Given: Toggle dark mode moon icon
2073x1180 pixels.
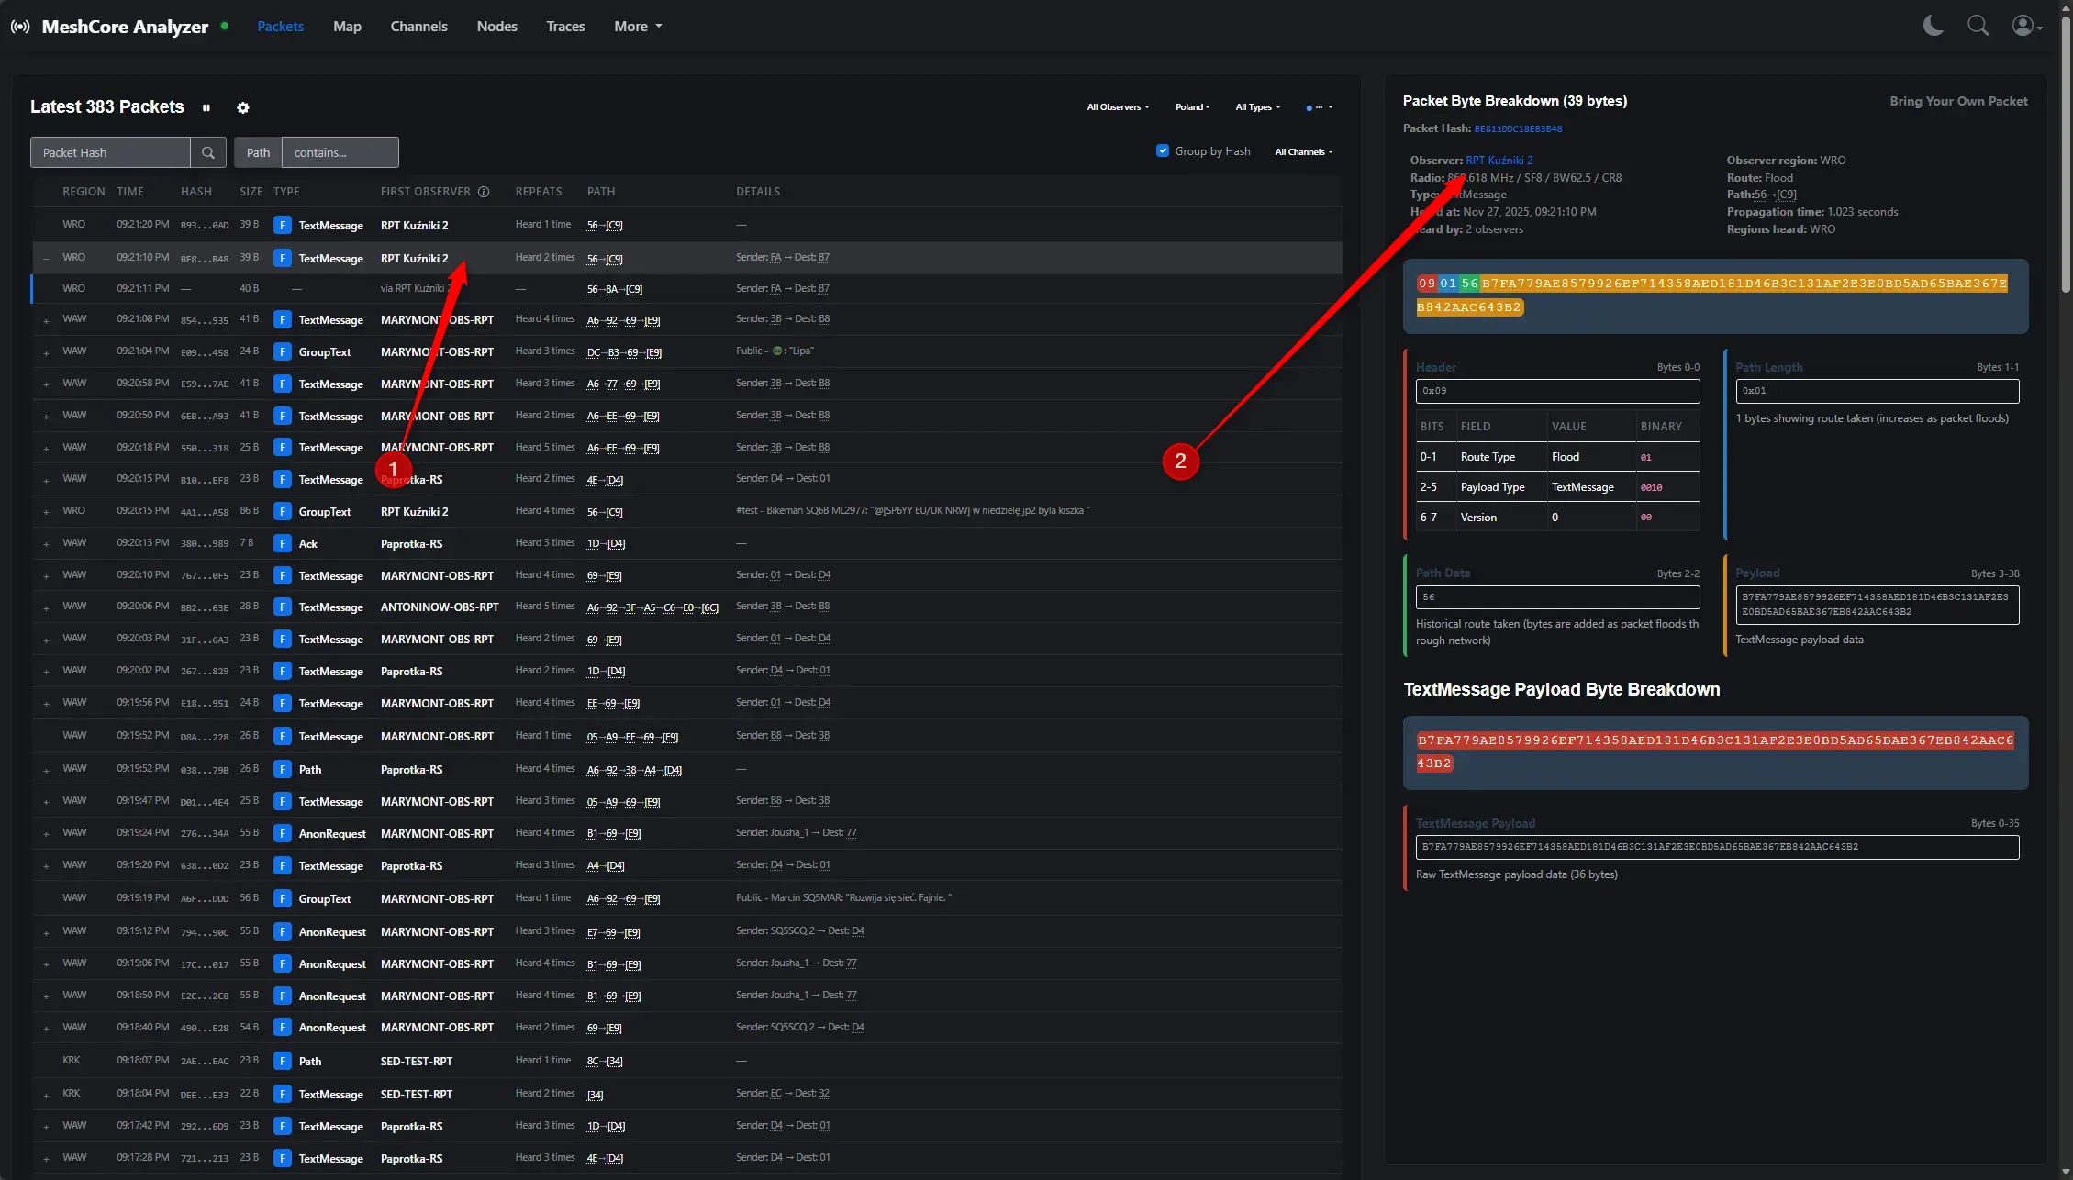Looking at the screenshot, I should pos(1933,26).
